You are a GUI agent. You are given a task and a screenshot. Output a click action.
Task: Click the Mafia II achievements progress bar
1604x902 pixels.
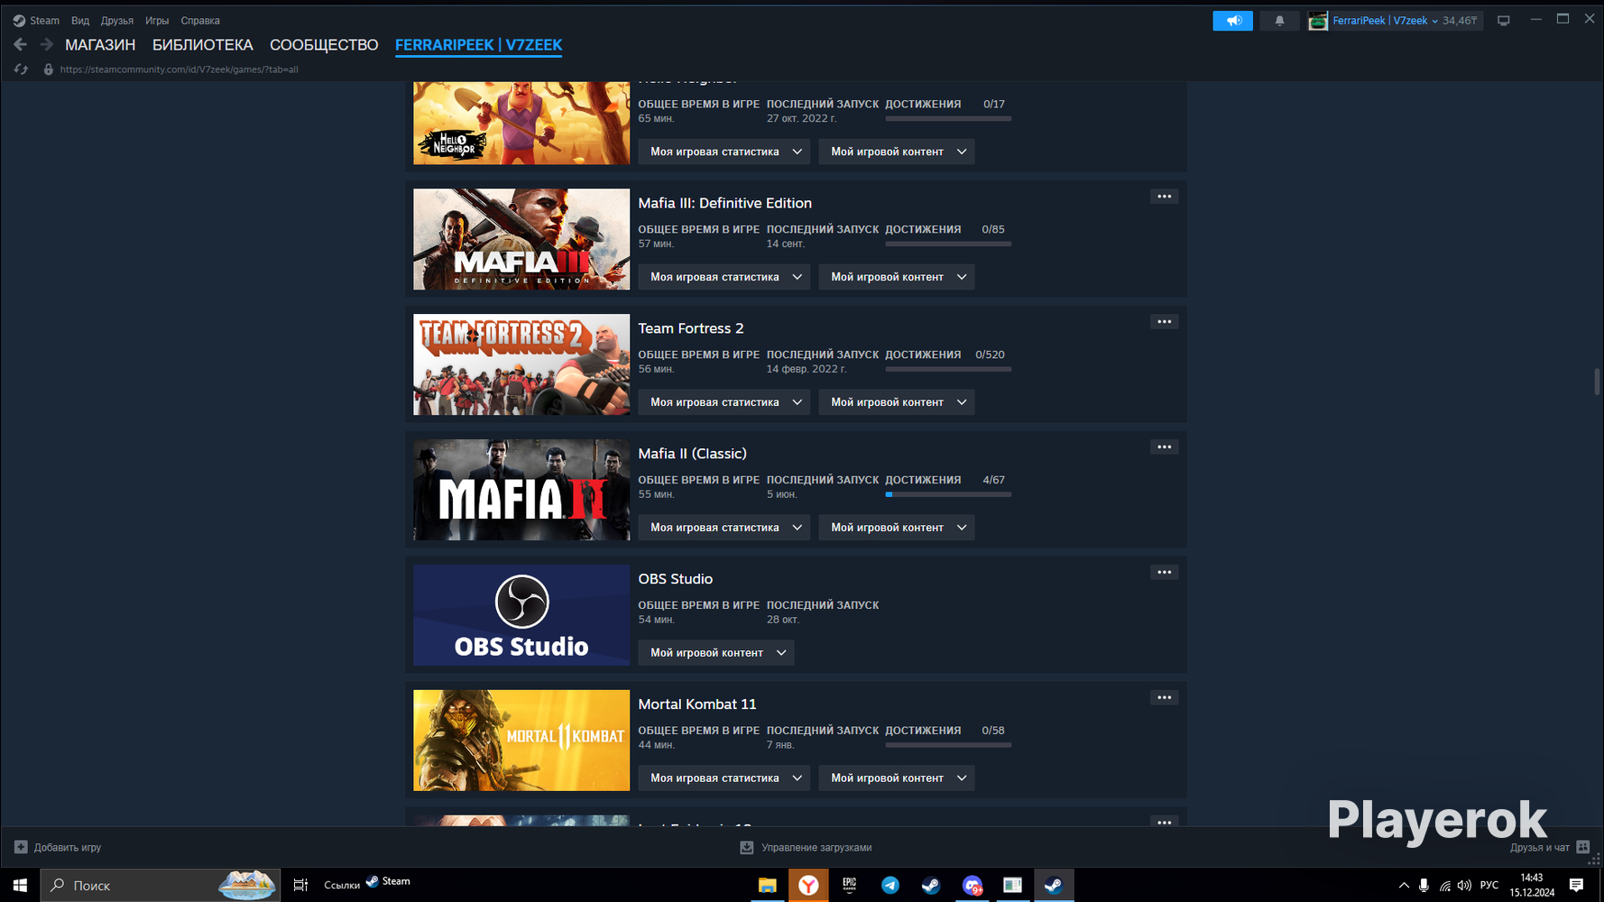[x=948, y=494]
